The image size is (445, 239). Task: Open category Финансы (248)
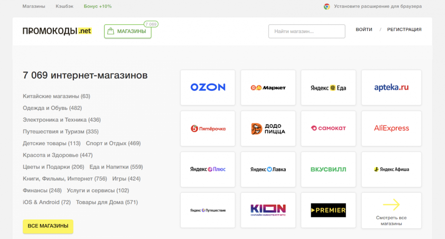tap(42, 191)
